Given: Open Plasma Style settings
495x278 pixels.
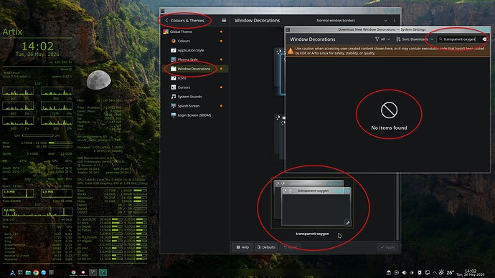Looking at the screenshot, I should pyautogui.click(x=195, y=59).
